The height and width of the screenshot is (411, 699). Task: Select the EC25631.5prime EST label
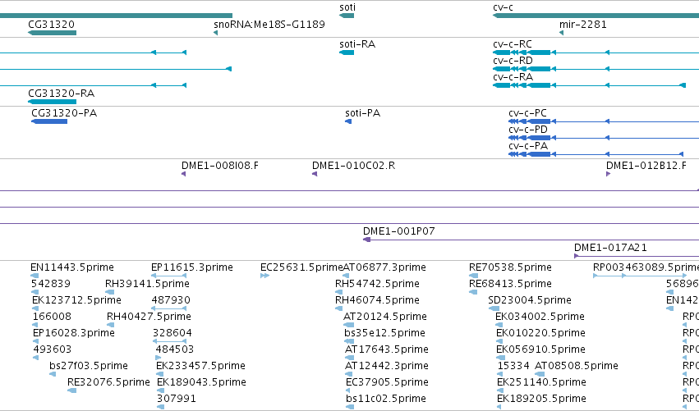pos(301,267)
